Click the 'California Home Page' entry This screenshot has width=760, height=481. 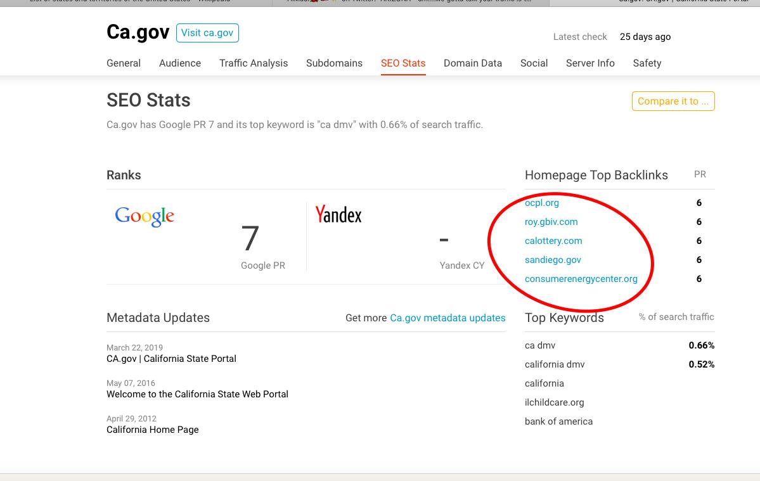tap(153, 430)
